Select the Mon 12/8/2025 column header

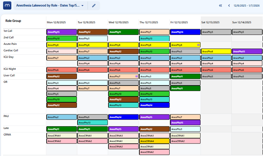tap(56, 22)
